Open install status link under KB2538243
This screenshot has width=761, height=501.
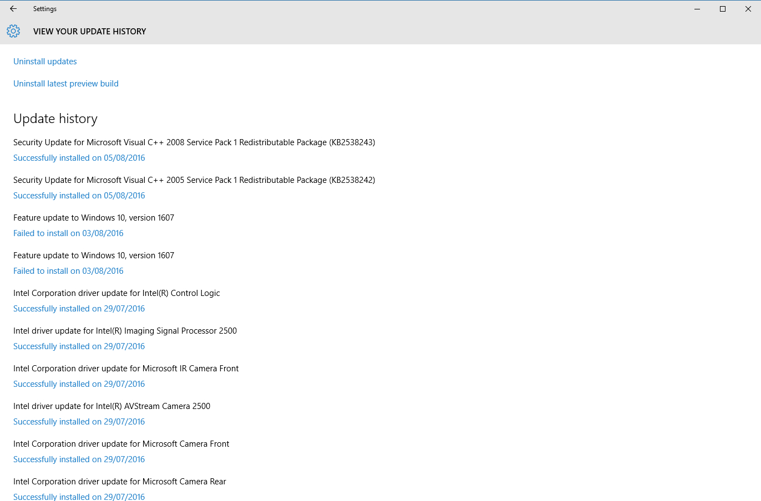tap(79, 158)
